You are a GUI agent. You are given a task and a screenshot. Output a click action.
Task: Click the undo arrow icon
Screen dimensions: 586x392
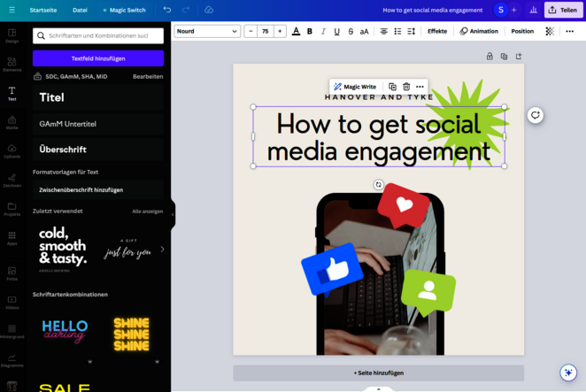click(166, 10)
